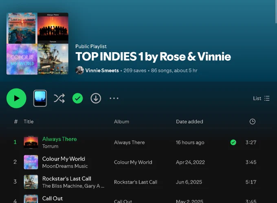This screenshot has height=203, width=277.
Task: Select the Rockstar's Last Call track title
Action: [66, 179]
